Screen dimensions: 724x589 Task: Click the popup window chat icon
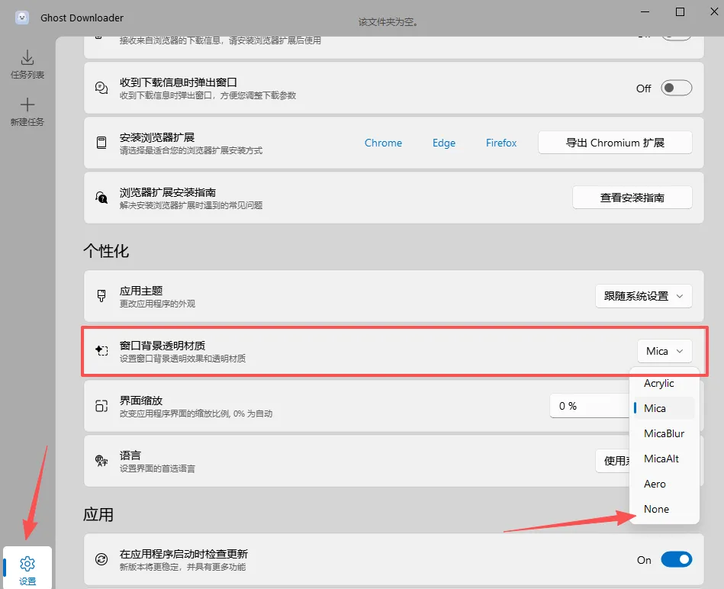[101, 88]
